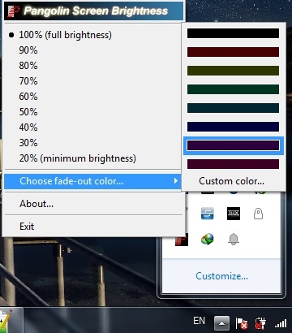Open the Choose fade-out color submenu
Image resolution: width=292 pixels, height=333 pixels.
92,181
